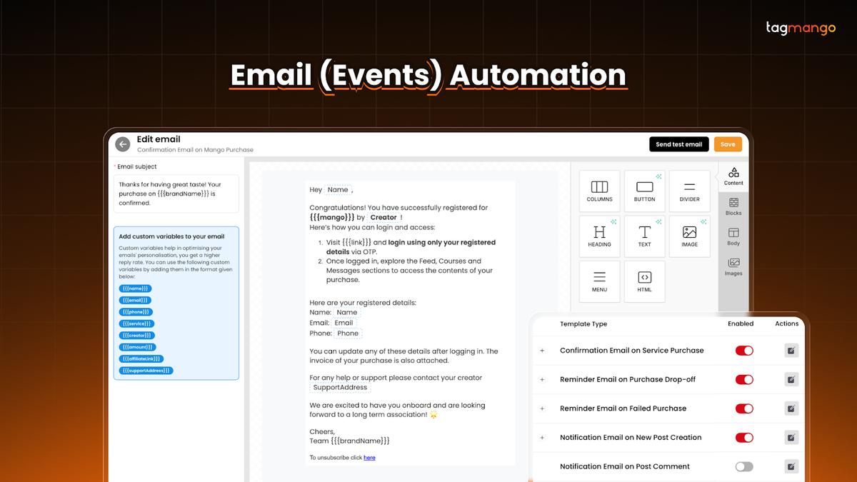
Task: Insert a Divider block
Action: (x=689, y=190)
